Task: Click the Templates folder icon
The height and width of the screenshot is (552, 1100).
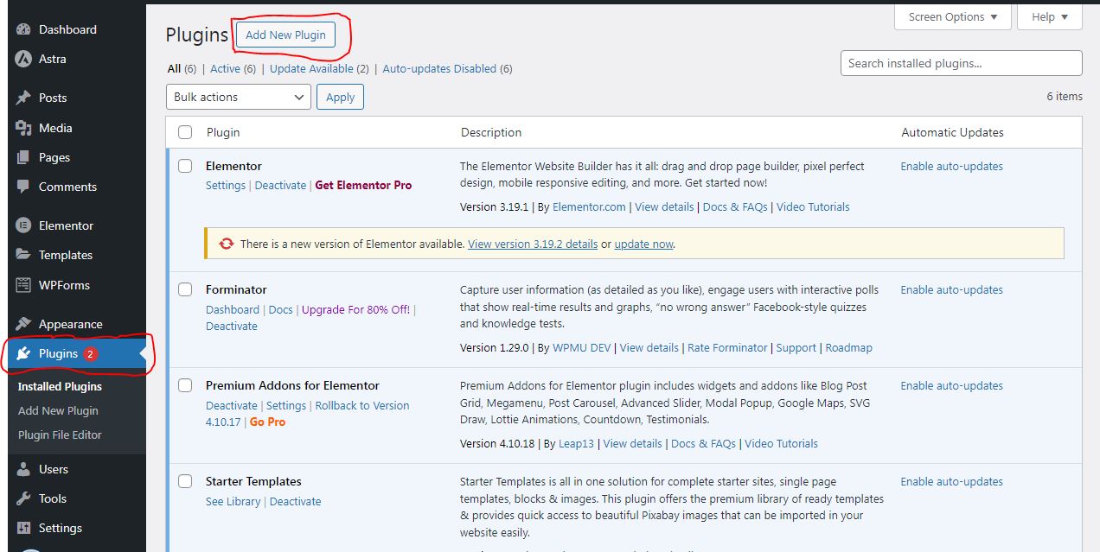Action: tap(23, 255)
